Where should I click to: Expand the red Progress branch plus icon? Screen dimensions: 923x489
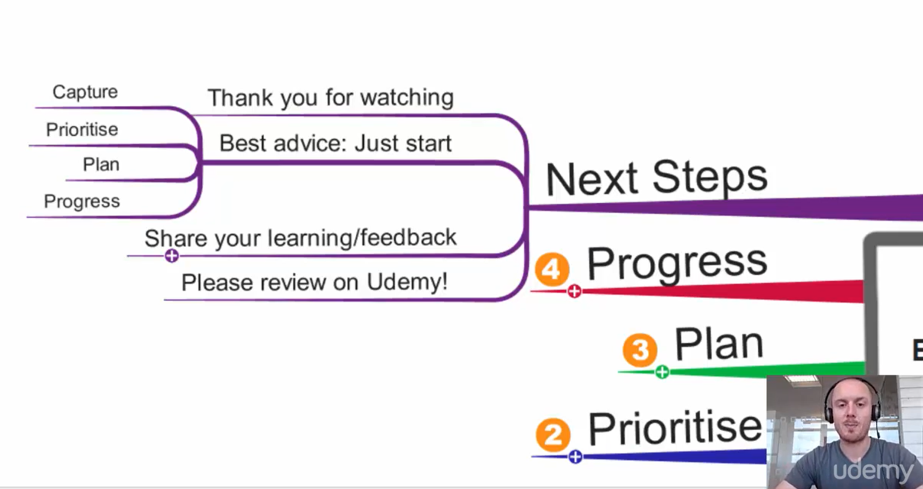click(x=574, y=292)
